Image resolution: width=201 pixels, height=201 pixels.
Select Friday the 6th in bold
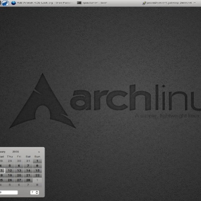click(x=19, y=166)
